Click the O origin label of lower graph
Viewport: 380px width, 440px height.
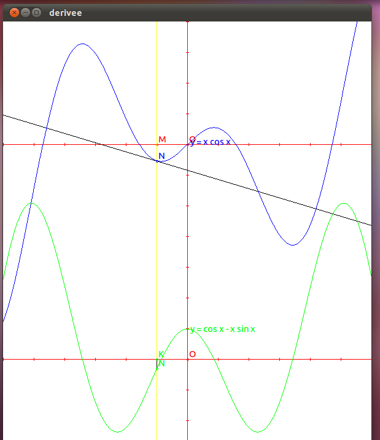coord(192,354)
